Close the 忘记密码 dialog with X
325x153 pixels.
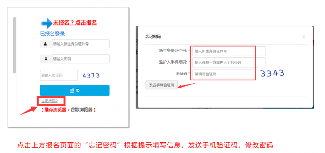tap(304, 37)
